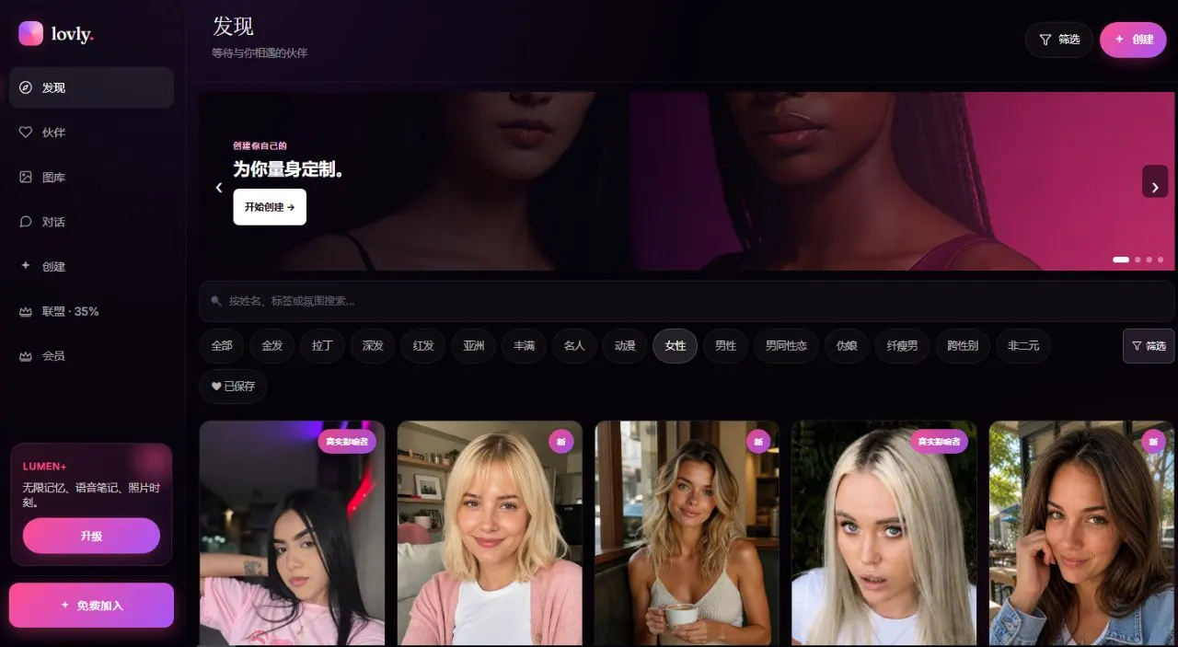Select the 名人 filter chip
The height and width of the screenshot is (647, 1178).
574,346
